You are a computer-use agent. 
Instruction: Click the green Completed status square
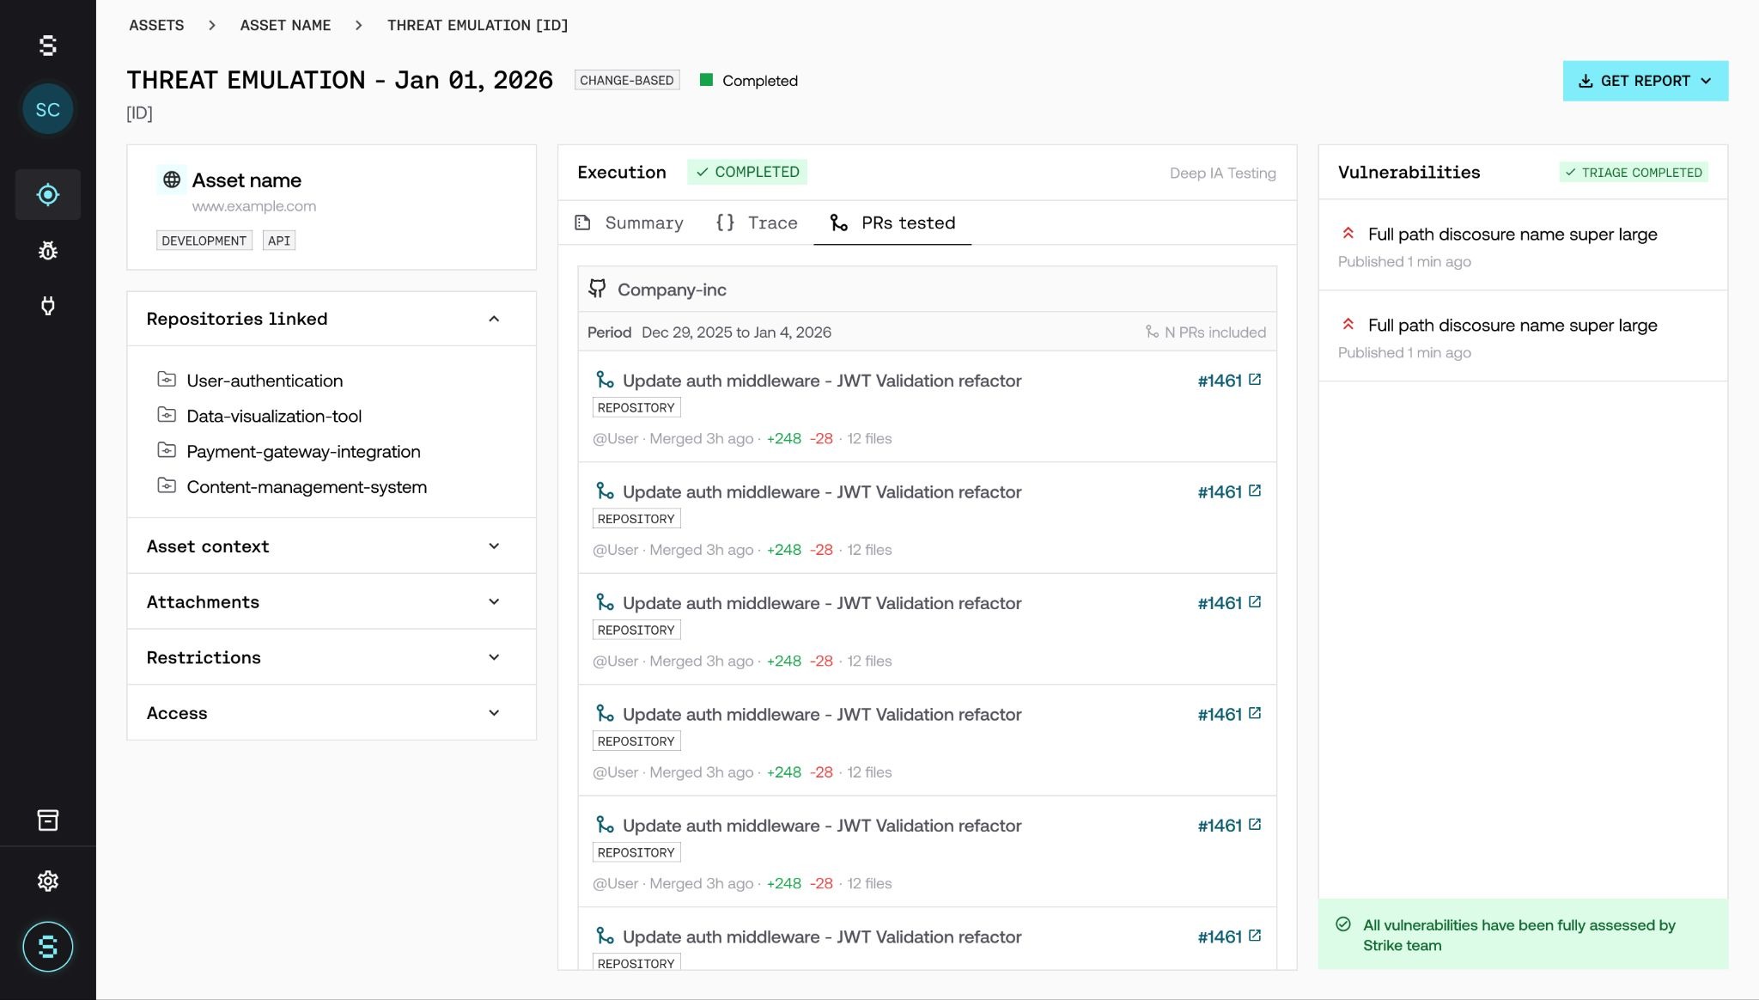coord(707,80)
